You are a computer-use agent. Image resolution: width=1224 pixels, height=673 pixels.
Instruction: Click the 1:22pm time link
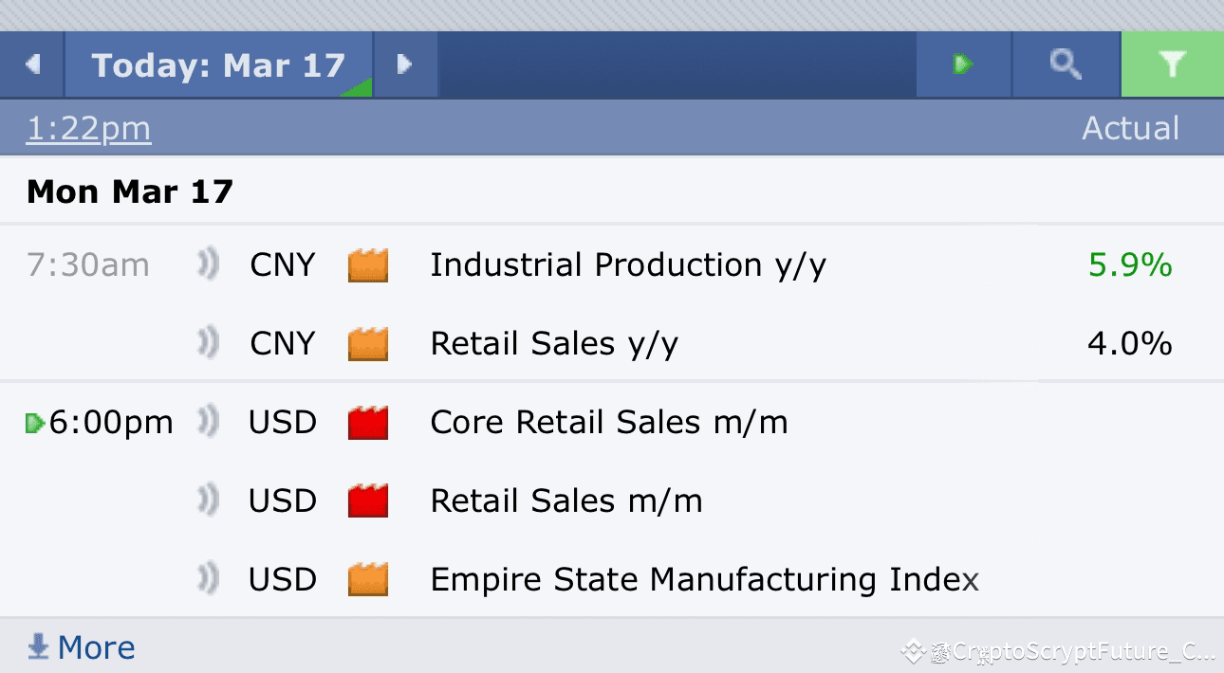88,128
